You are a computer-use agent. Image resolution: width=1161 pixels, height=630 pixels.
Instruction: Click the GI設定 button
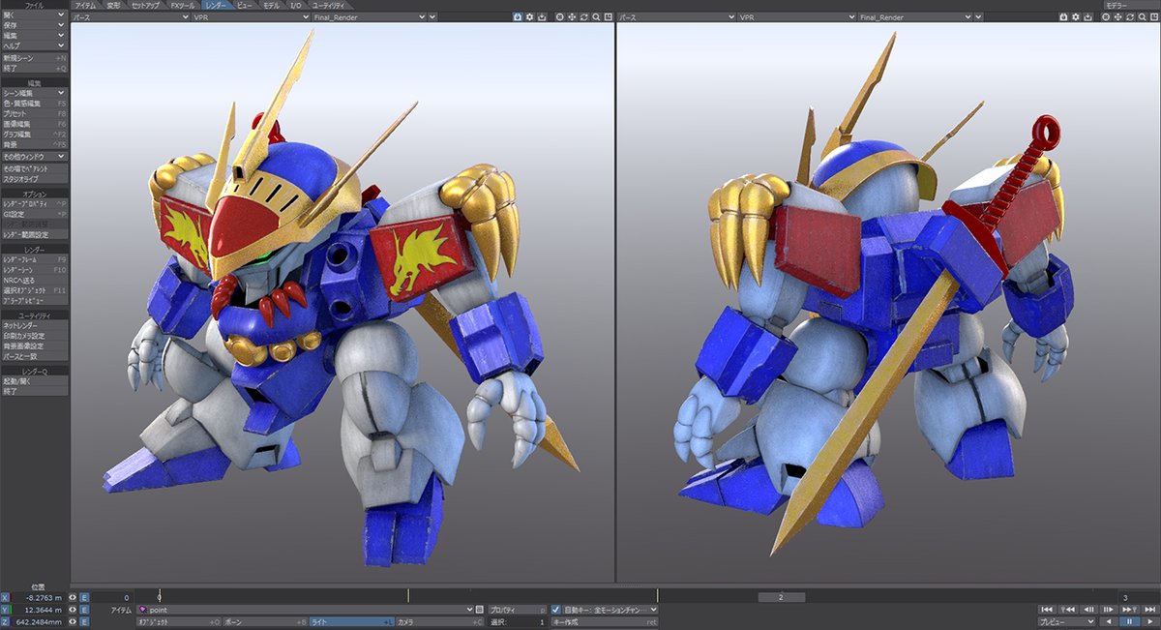click(x=35, y=214)
